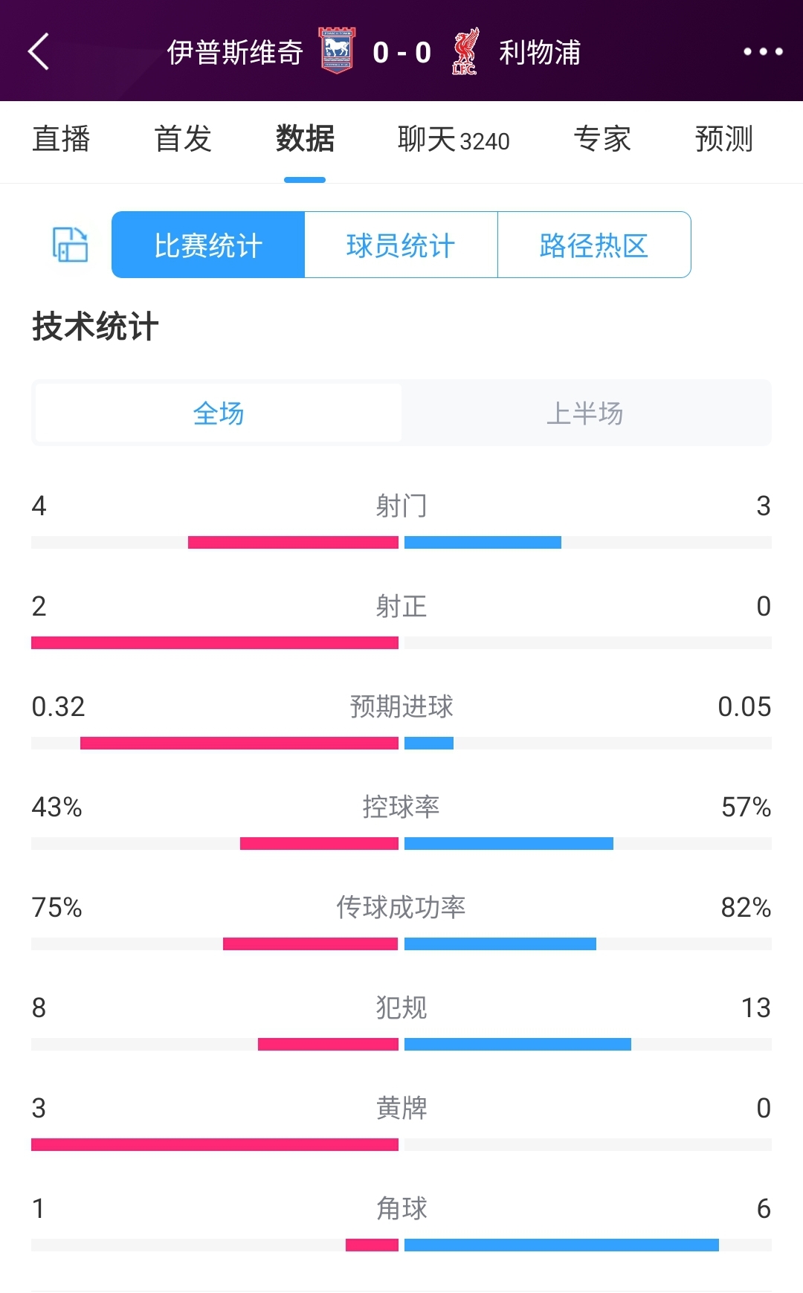The width and height of the screenshot is (803, 1293).
Task: Open the 预测 prediction tab
Action: coord(724,139)
